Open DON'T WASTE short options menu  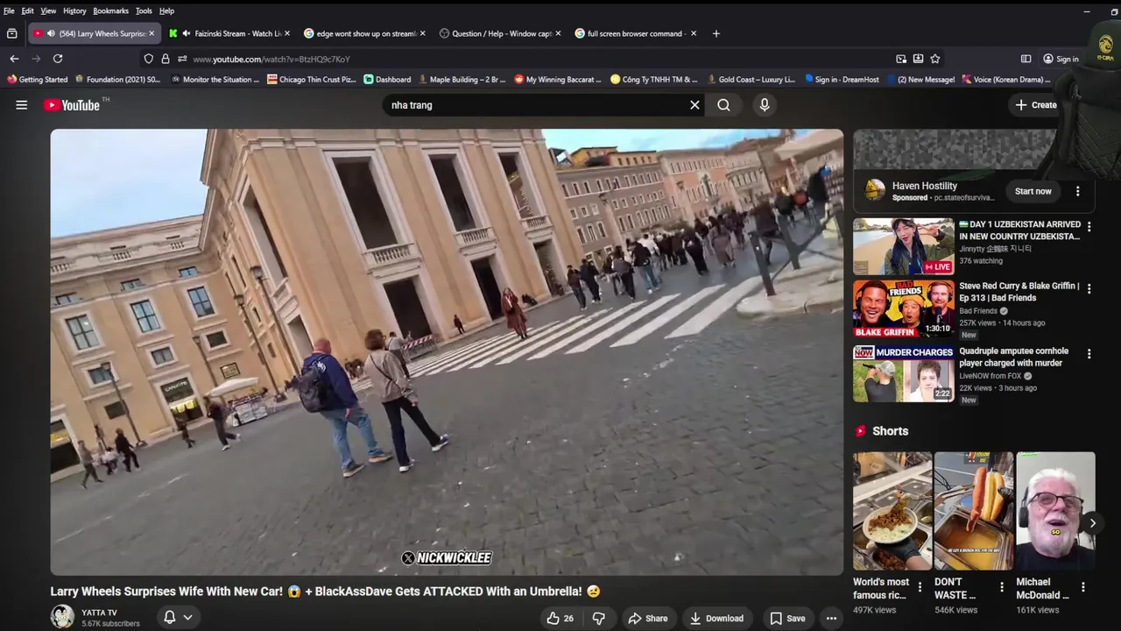click(1000, 587)
